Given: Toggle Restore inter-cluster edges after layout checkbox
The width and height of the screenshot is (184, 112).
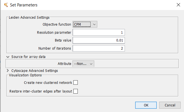Looking at the screenshot, I should click(x=75, y=91).
